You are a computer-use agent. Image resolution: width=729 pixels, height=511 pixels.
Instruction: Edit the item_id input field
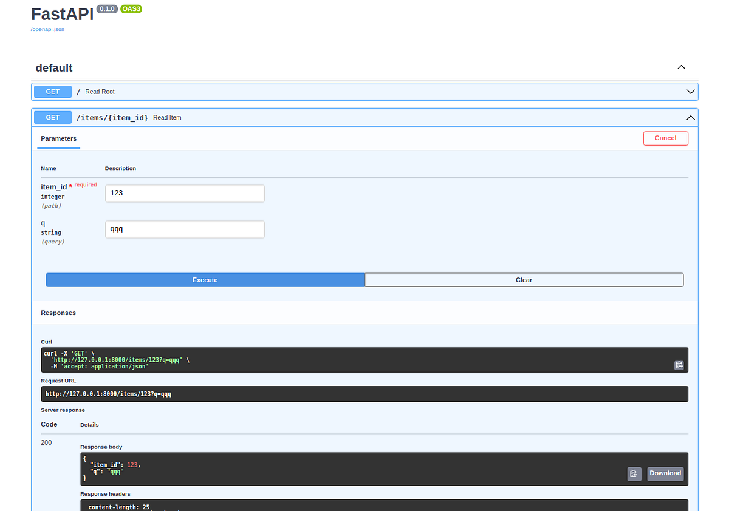[x=185, y=193]
